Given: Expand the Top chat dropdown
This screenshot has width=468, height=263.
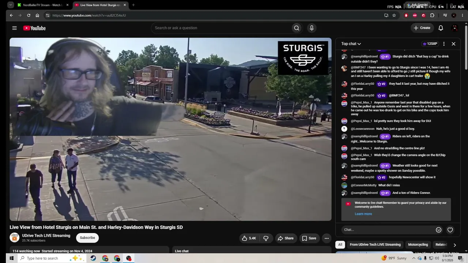Looking at the screenshot, I should pyautogui.click(x=351, y=44).
